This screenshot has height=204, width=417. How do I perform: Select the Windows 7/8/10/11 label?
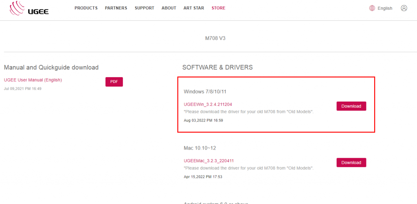pos(205,92)
